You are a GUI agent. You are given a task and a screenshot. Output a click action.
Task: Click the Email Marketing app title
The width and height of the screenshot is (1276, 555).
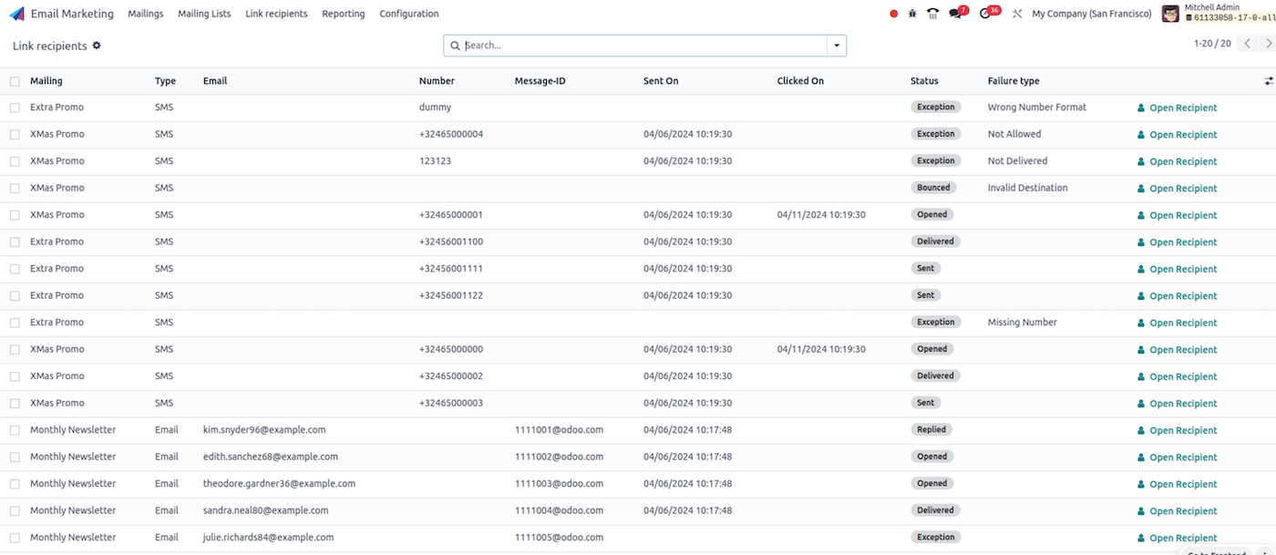pyautogui.click(x=72, y=14)
